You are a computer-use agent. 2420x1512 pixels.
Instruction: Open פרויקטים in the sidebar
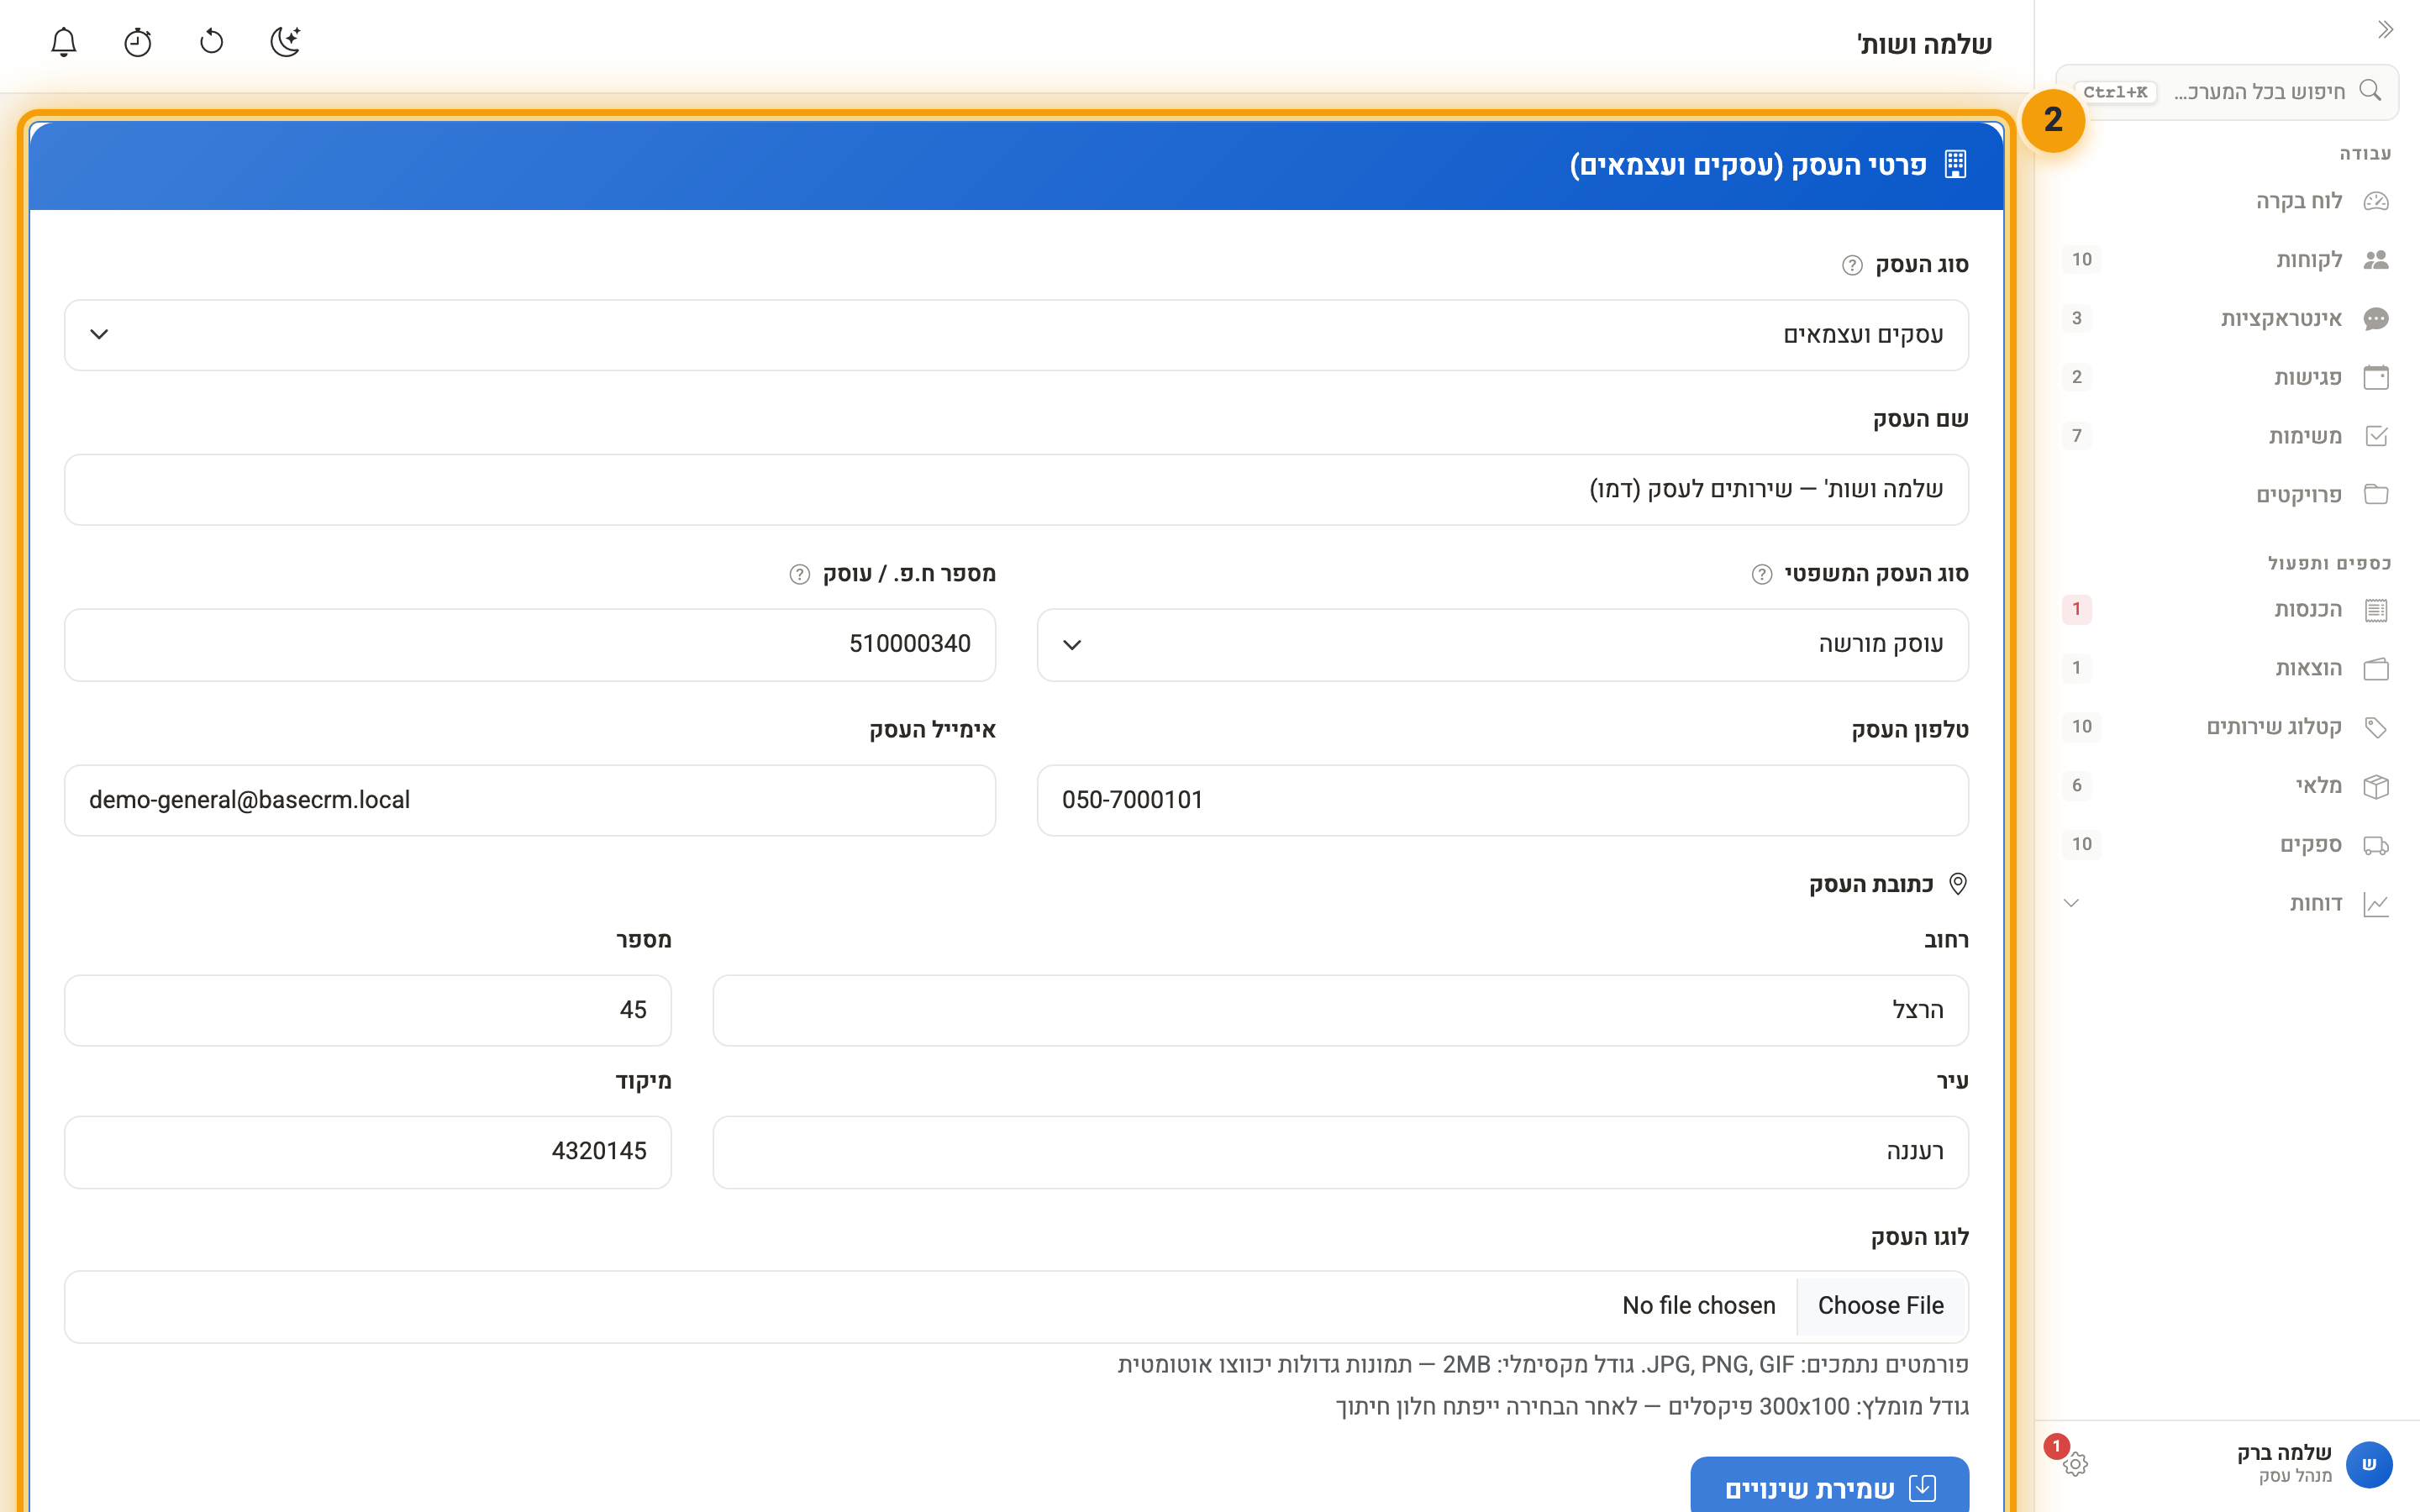[x=2225, y=495]
